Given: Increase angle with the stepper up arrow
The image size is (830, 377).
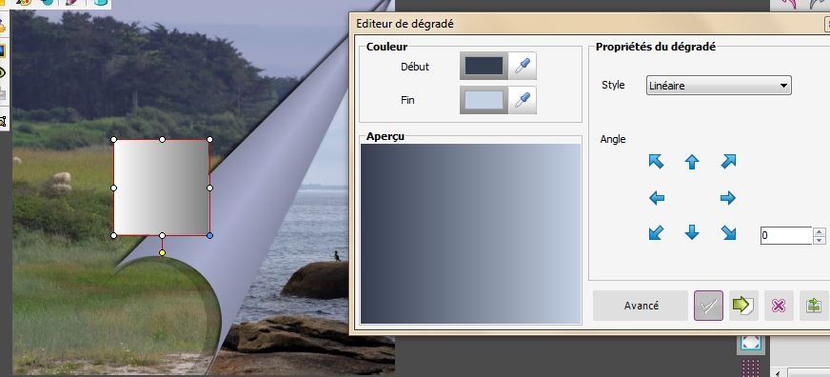Looking at the screenshot, I should [x=820, y=231].
